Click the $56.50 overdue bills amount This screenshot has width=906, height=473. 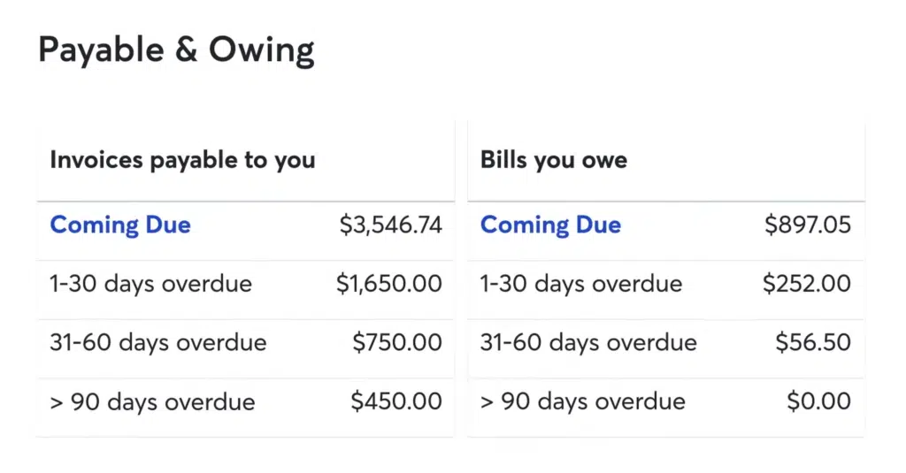coord(813,343)
